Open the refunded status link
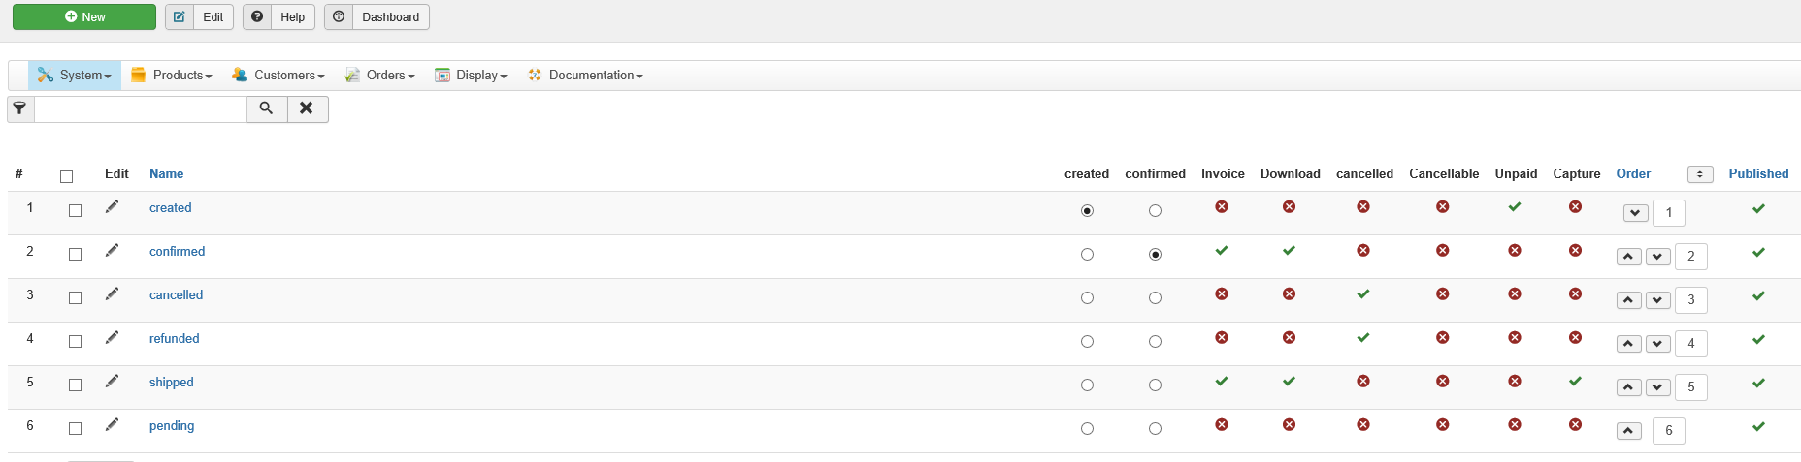The height and width of the screenshot is (462, 1801). point(175,338)
